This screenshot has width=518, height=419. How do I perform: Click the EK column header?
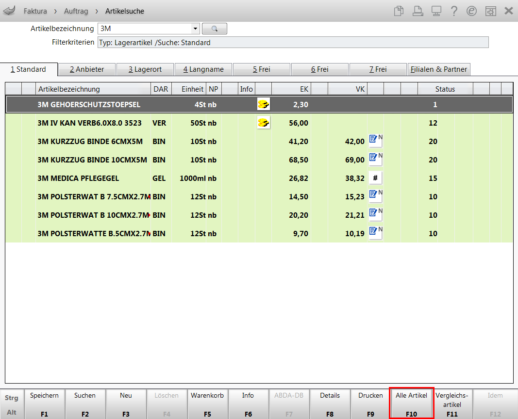pyautogui.click(x=291, y=89)
